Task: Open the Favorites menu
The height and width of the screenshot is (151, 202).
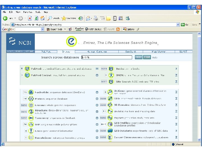Action: (x=28, y=12)
